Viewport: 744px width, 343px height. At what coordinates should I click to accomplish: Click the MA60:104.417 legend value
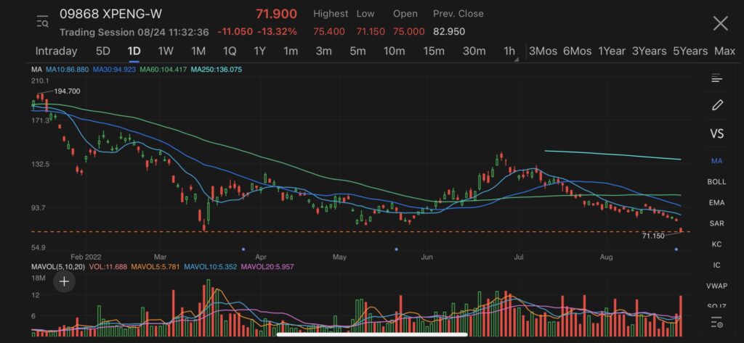point(163,70)
